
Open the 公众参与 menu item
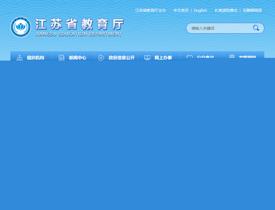pyautogui.click(x=205, y=57)
